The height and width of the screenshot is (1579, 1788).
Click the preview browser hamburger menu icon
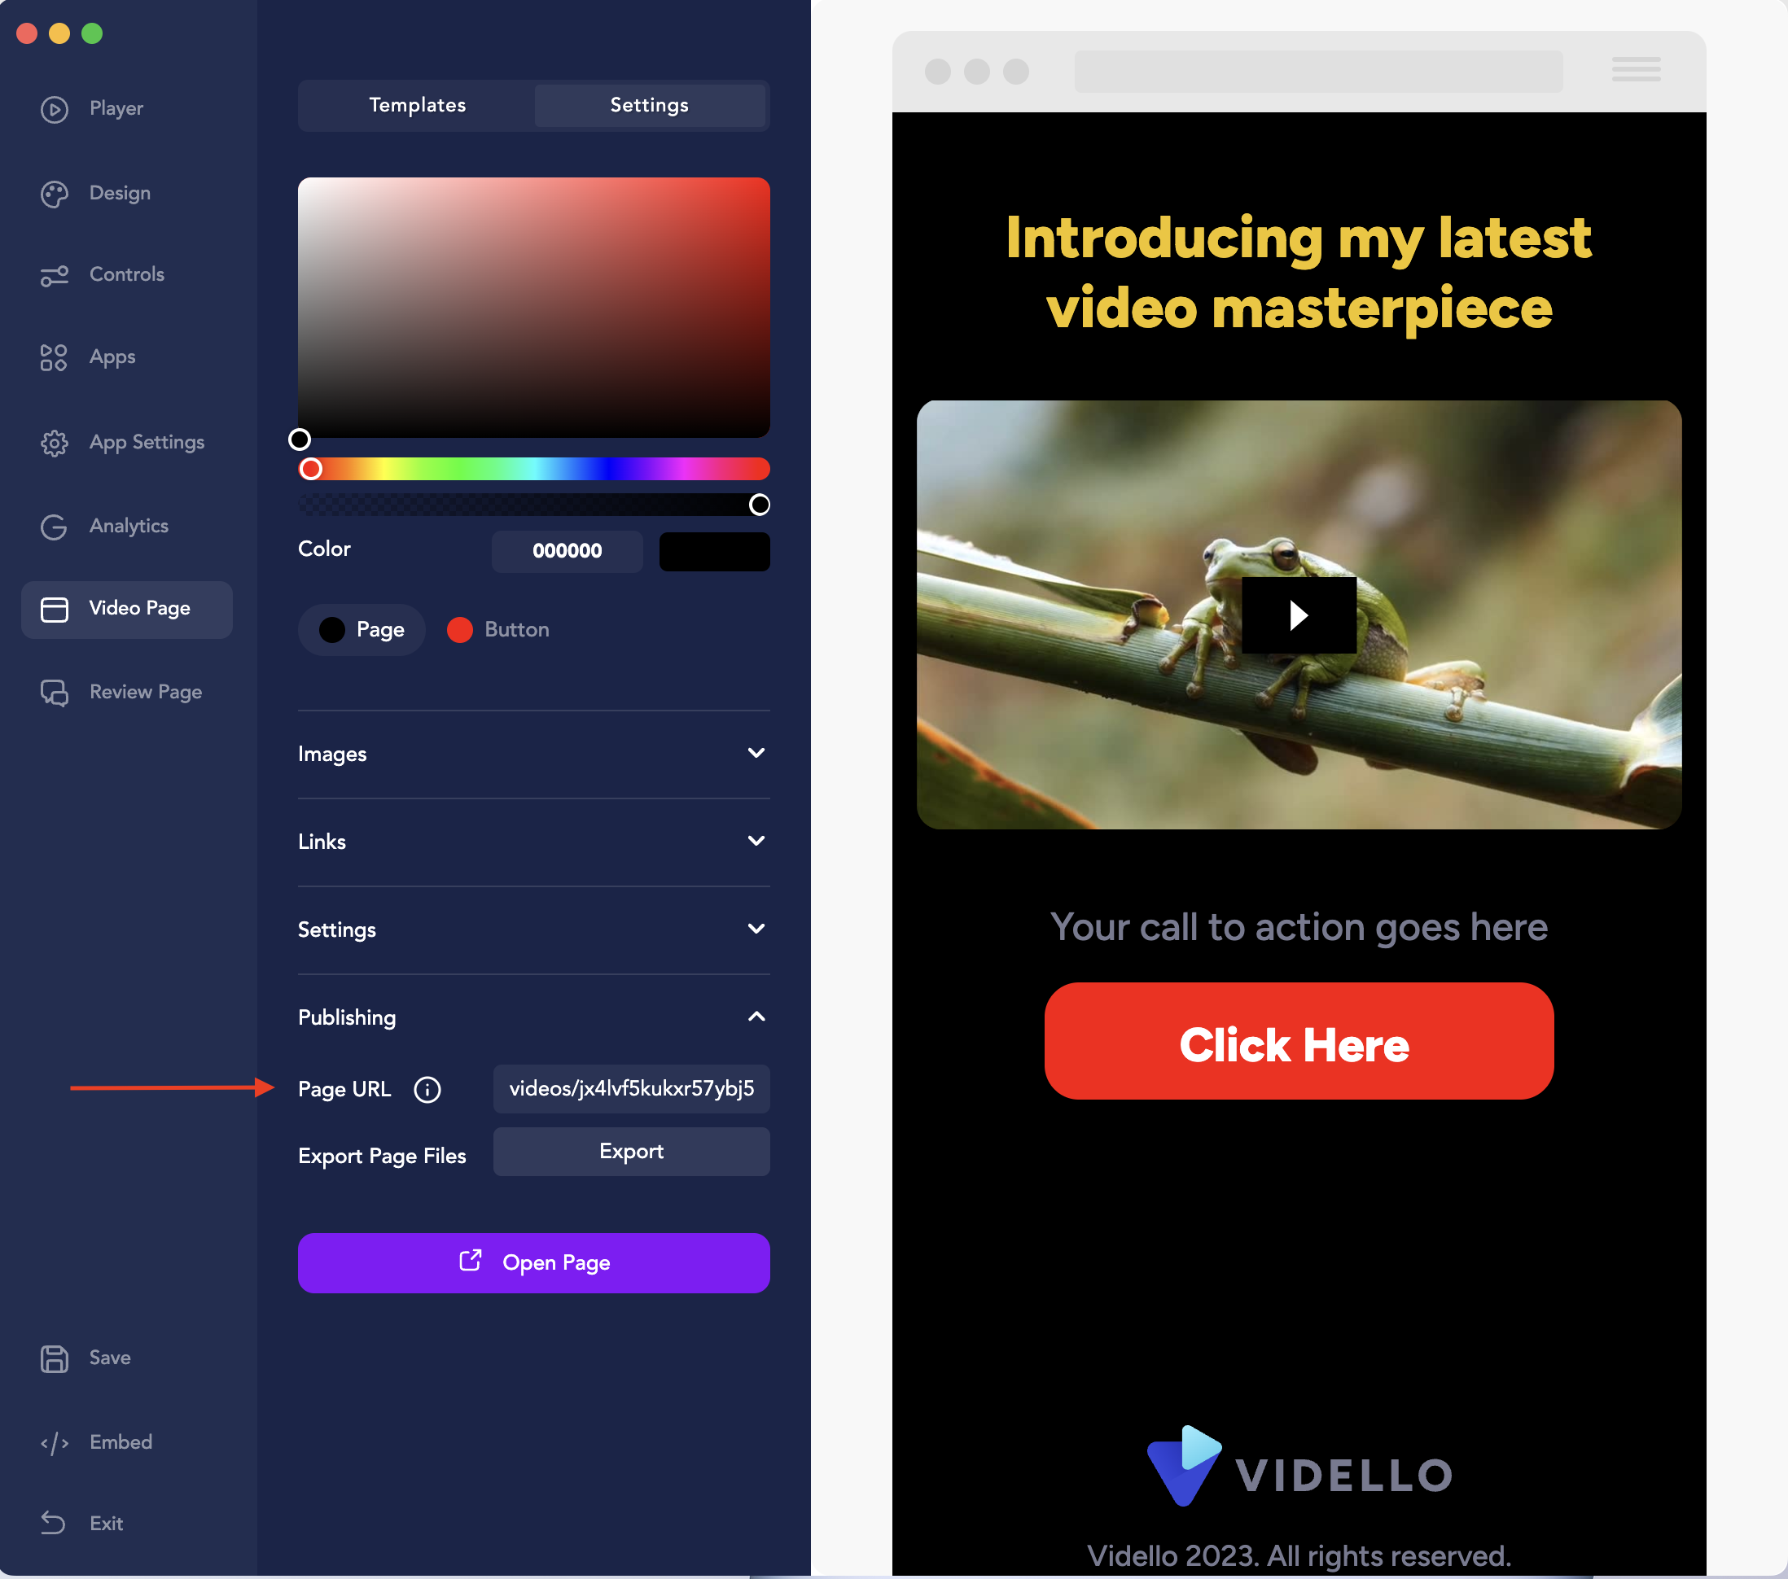coord(1636,70)
